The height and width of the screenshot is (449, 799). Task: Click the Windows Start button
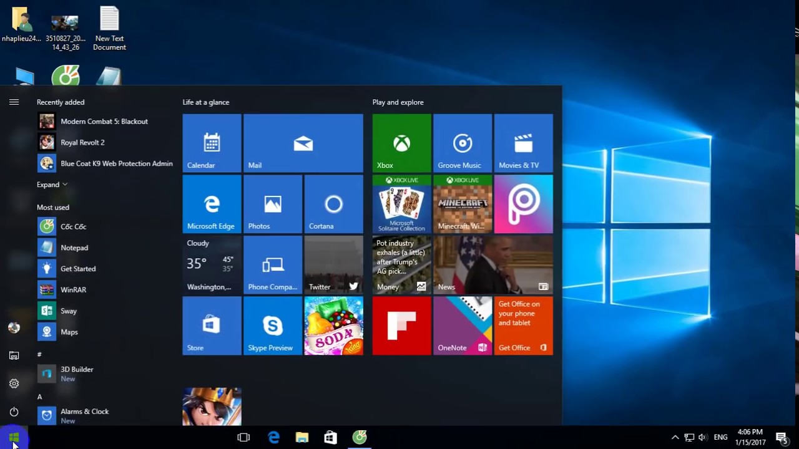(x=14, y=438)
